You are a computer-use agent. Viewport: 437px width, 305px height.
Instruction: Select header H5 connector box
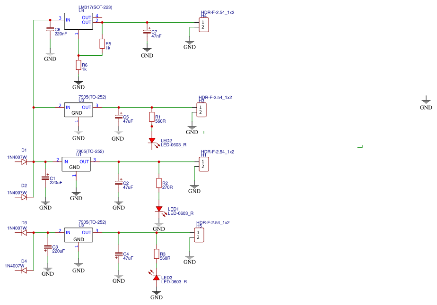199,235
